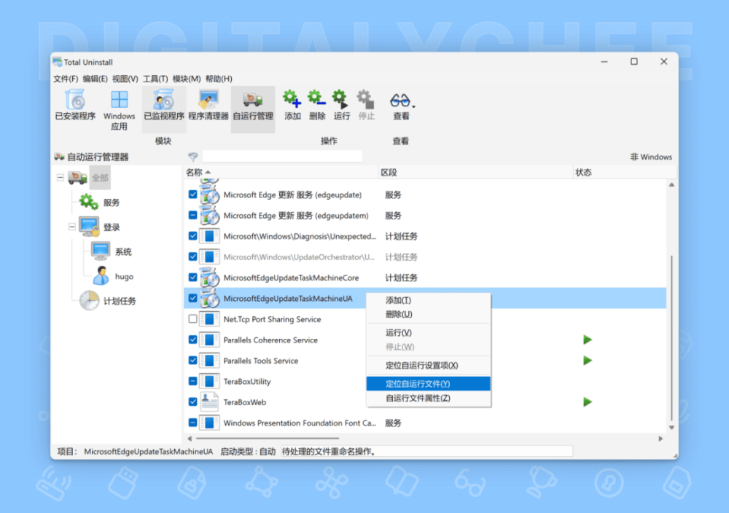This screenshot has width=729, height=513.
Task: Click the icon of Net.Tcp Port Sharing Service
Action: pos(210,319)
